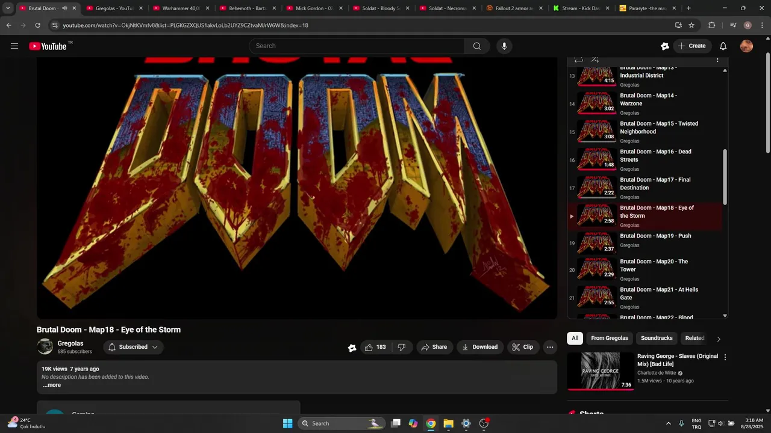Open the Chrome tab search dropdown
This screenshot has height=433, width=771.
[x=8, y=8]
